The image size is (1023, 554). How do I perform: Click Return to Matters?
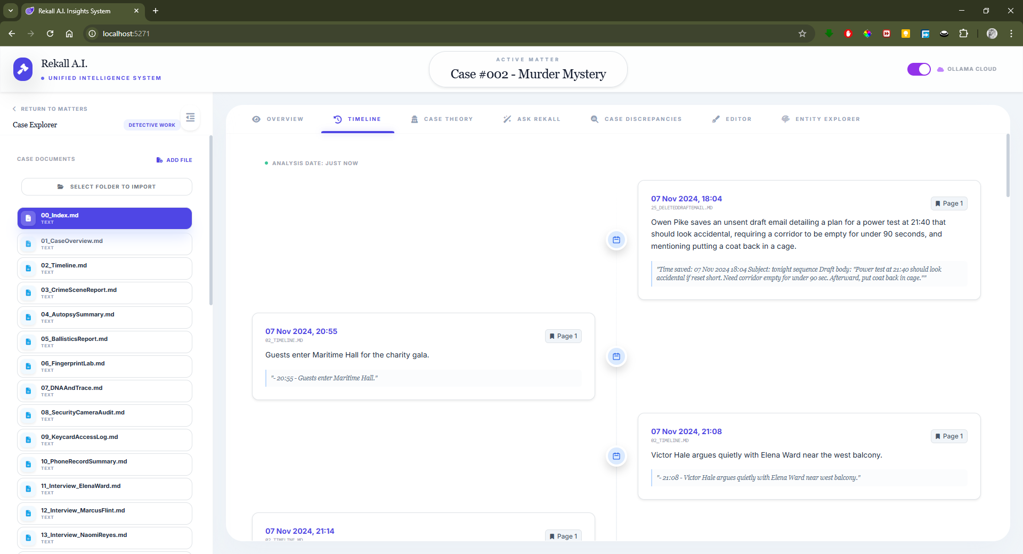[x=50, y=109]
